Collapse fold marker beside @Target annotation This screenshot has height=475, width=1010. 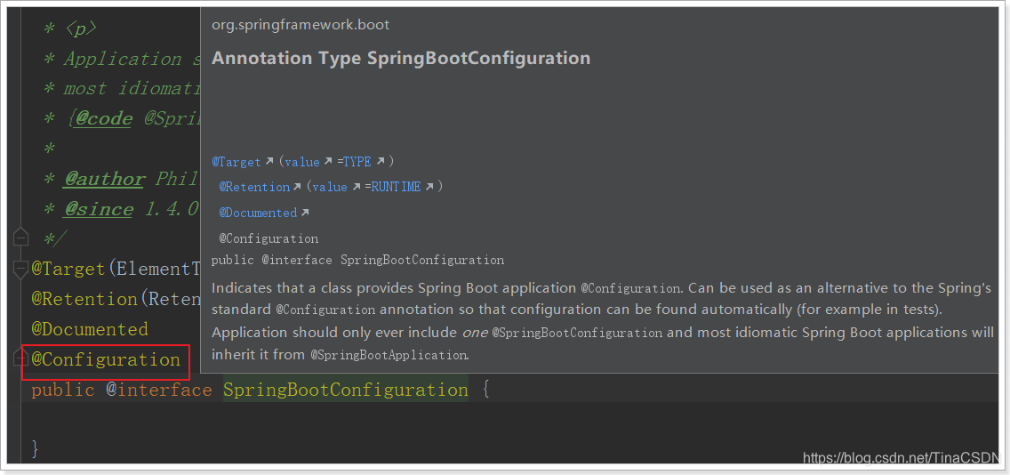coord(21,269)
